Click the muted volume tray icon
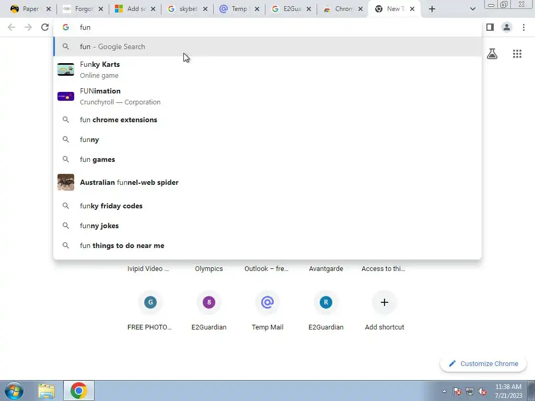 482,391
